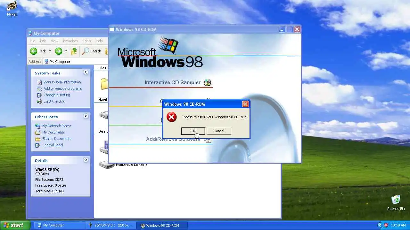Click OK in the reinsert CD-ROM dialog
The image size is (410, 230).
pos(193,131)
